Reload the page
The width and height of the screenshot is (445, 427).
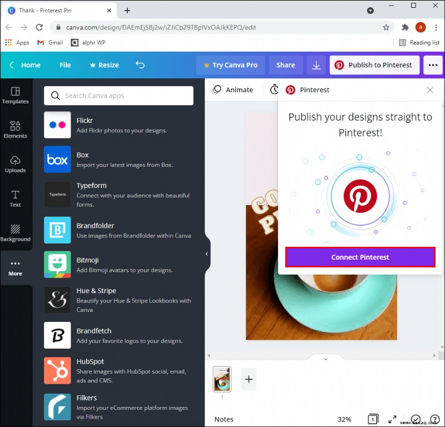39,27
